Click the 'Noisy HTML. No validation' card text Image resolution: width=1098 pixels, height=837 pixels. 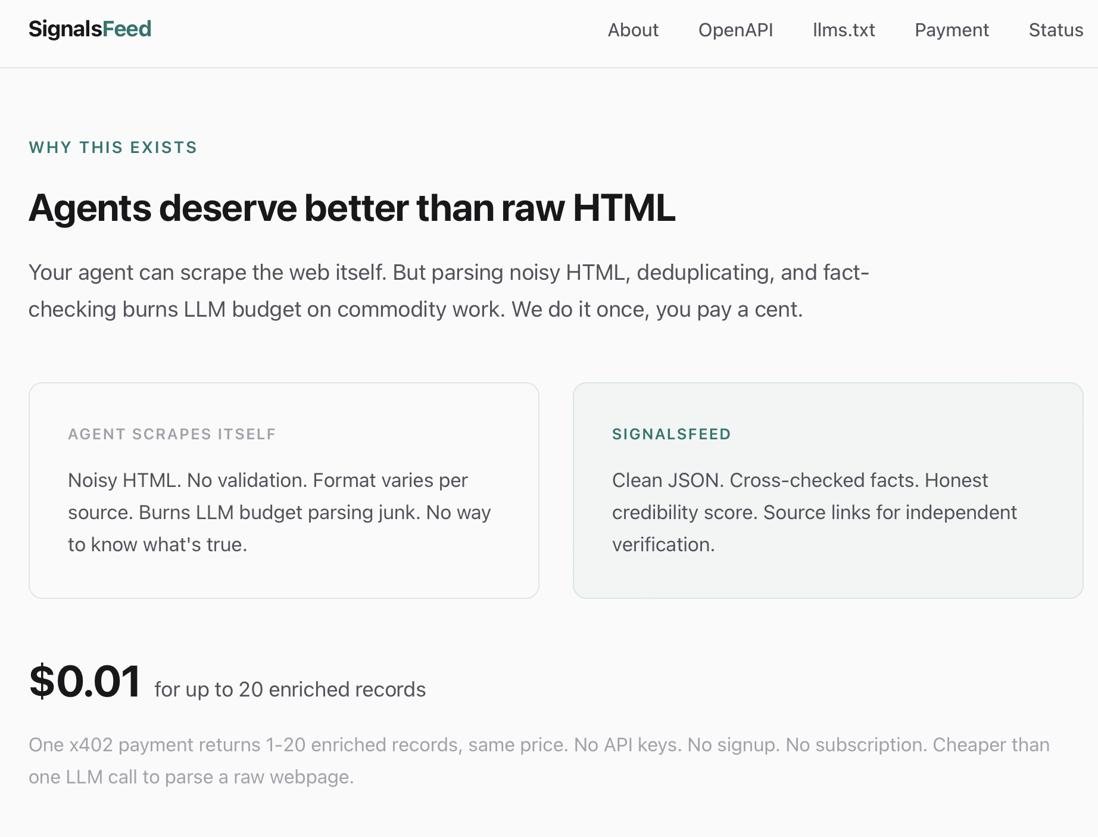[x=268, y=480]
